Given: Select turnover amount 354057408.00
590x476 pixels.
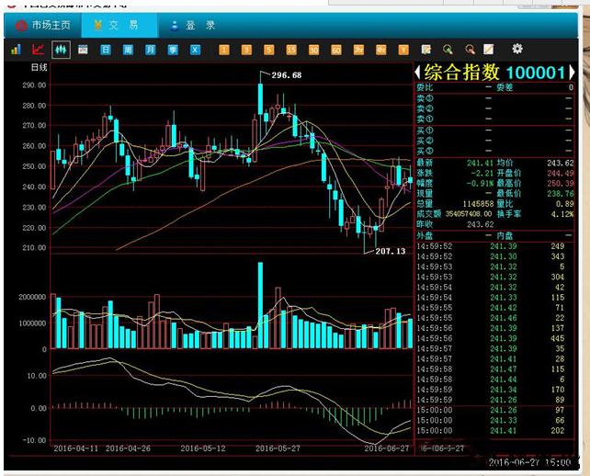Looking at the screenshot, I should [469, 214].
